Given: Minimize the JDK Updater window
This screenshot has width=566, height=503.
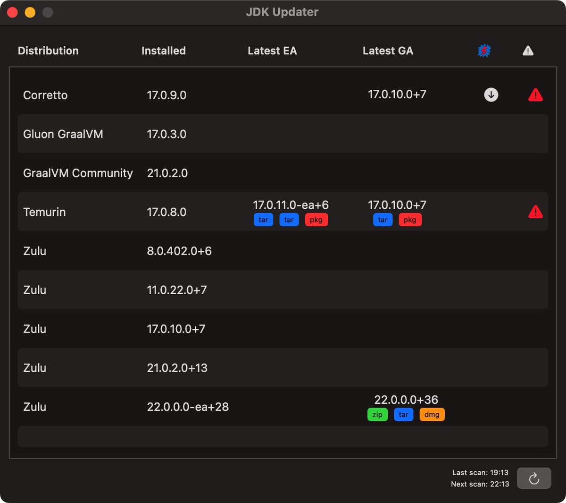Looking at the screenshot, I should (30, 12).
